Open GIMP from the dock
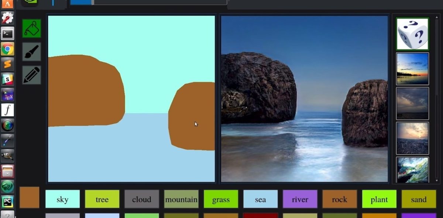Viewport: 443px width, 218px height. 7,156
